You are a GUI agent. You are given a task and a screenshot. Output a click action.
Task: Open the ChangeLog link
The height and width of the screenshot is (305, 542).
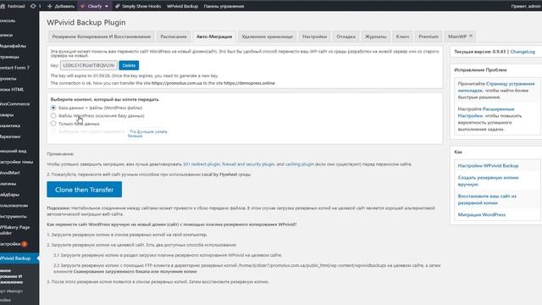coord(523,52)
